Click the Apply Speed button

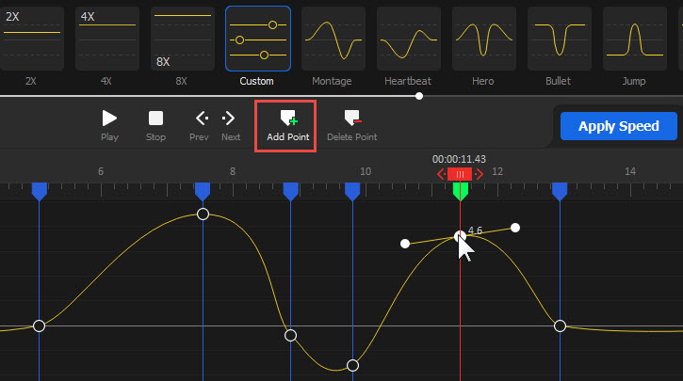(619, 126)
